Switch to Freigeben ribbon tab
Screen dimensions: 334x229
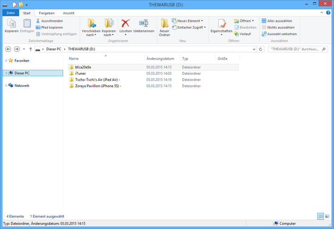click(x=47, y=13)
